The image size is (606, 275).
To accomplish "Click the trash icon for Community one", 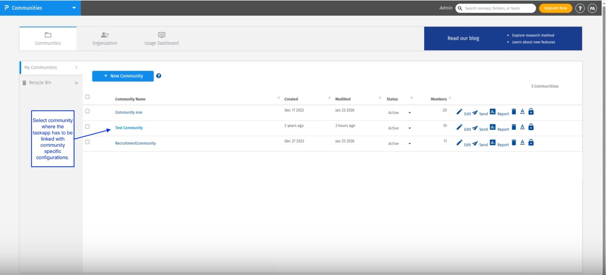I will [x=514, y=112].
